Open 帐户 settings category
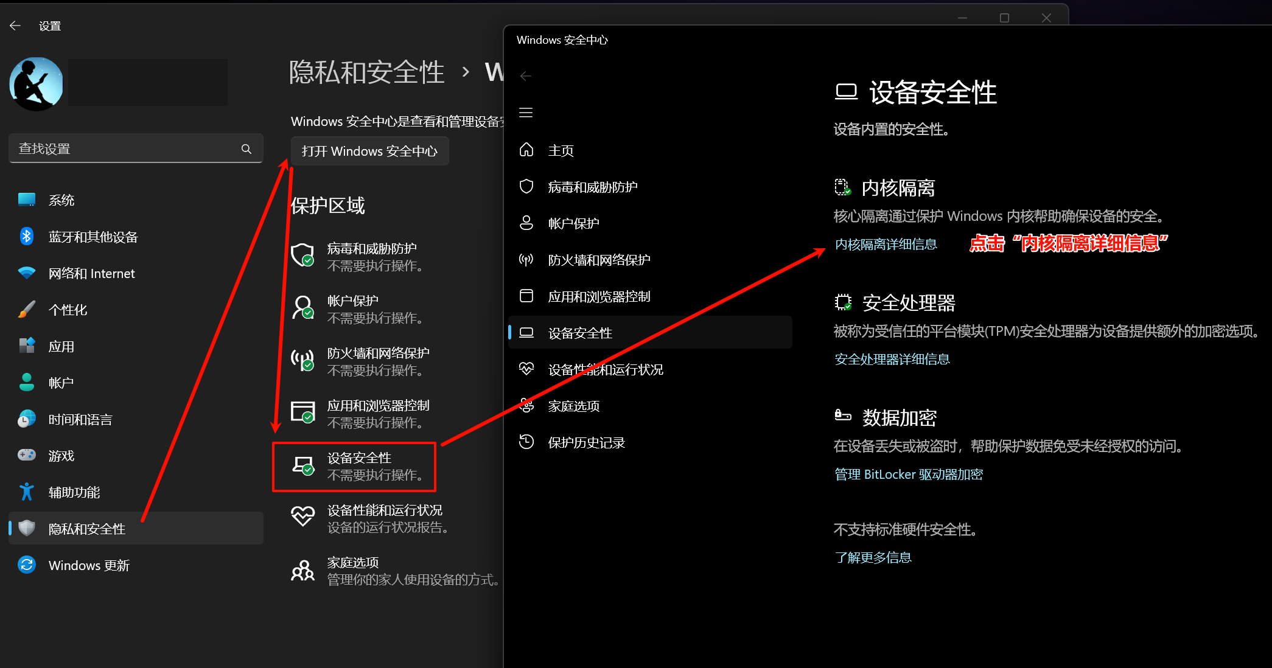 (x=136, y=383)
